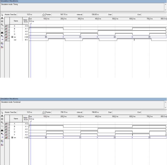Click the Value column header in Functional window
This screenshot has width=167, height=165.
pos(25,119)
